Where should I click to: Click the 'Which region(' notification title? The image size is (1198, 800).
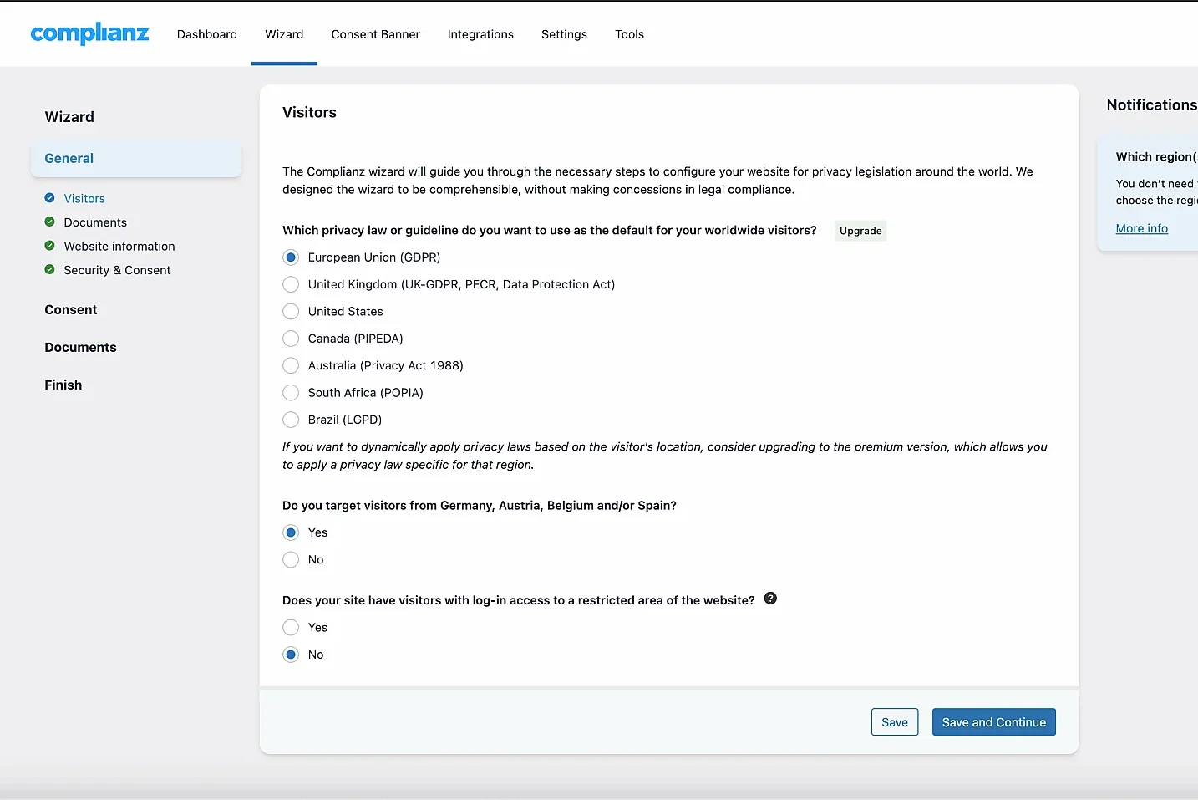tap(1156, 156)
